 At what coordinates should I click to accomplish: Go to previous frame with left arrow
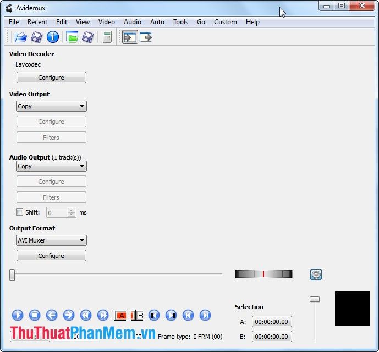[x=52, y=315]
